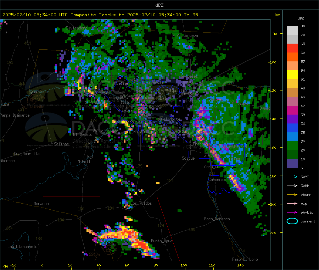Click the 'km' unit label at bottom-left
This screenshot has width=319, height=270.
click(5, 266)
